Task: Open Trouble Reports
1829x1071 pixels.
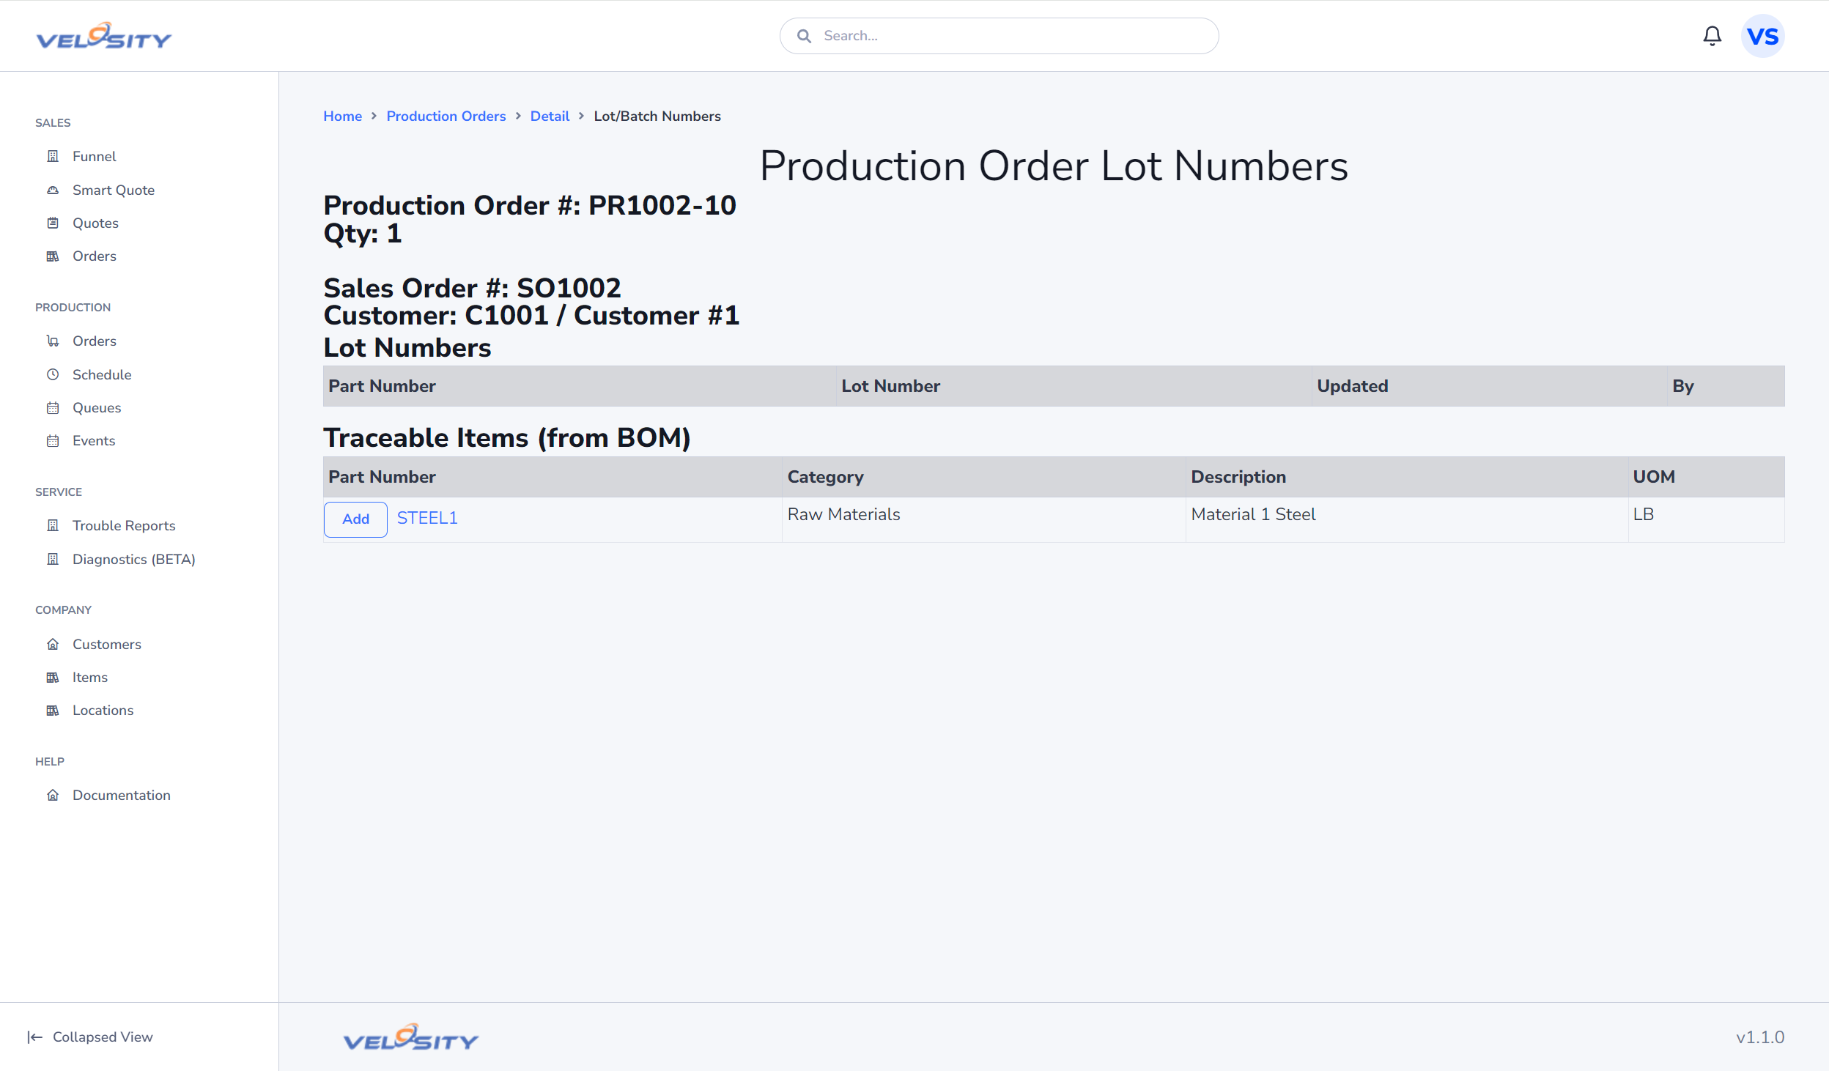Action: pyautogui.click(x=124, y=525)
